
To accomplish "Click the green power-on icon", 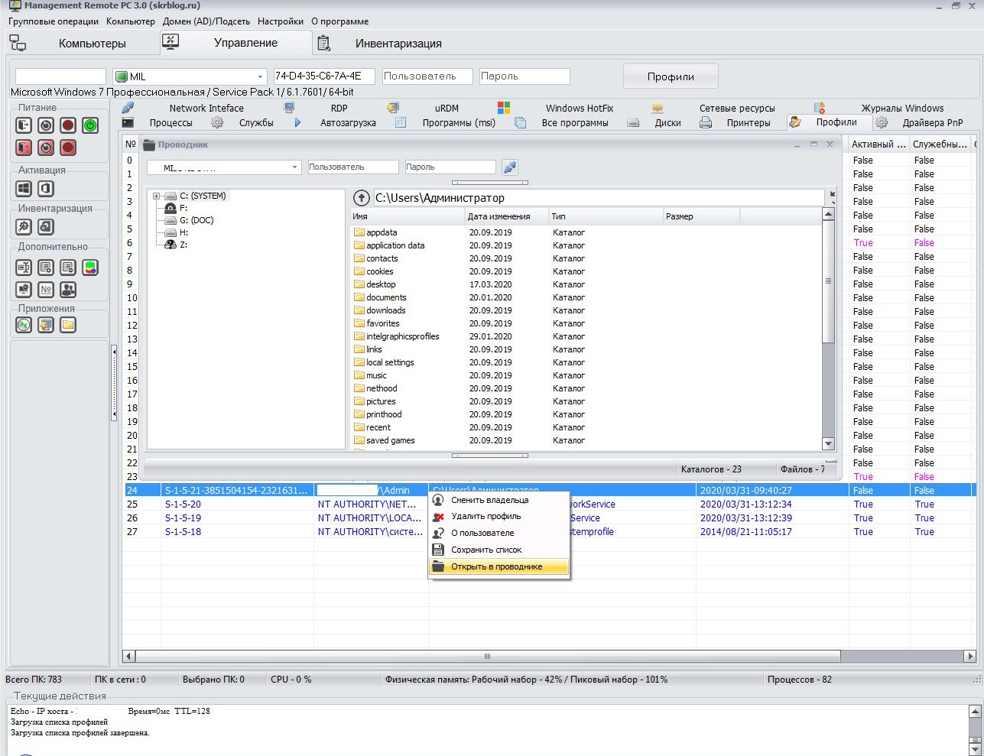I will (90, 125).
